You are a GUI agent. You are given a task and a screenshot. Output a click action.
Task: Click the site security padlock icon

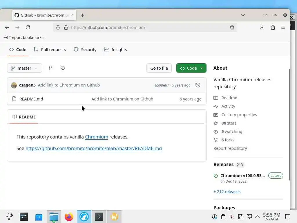66,27
